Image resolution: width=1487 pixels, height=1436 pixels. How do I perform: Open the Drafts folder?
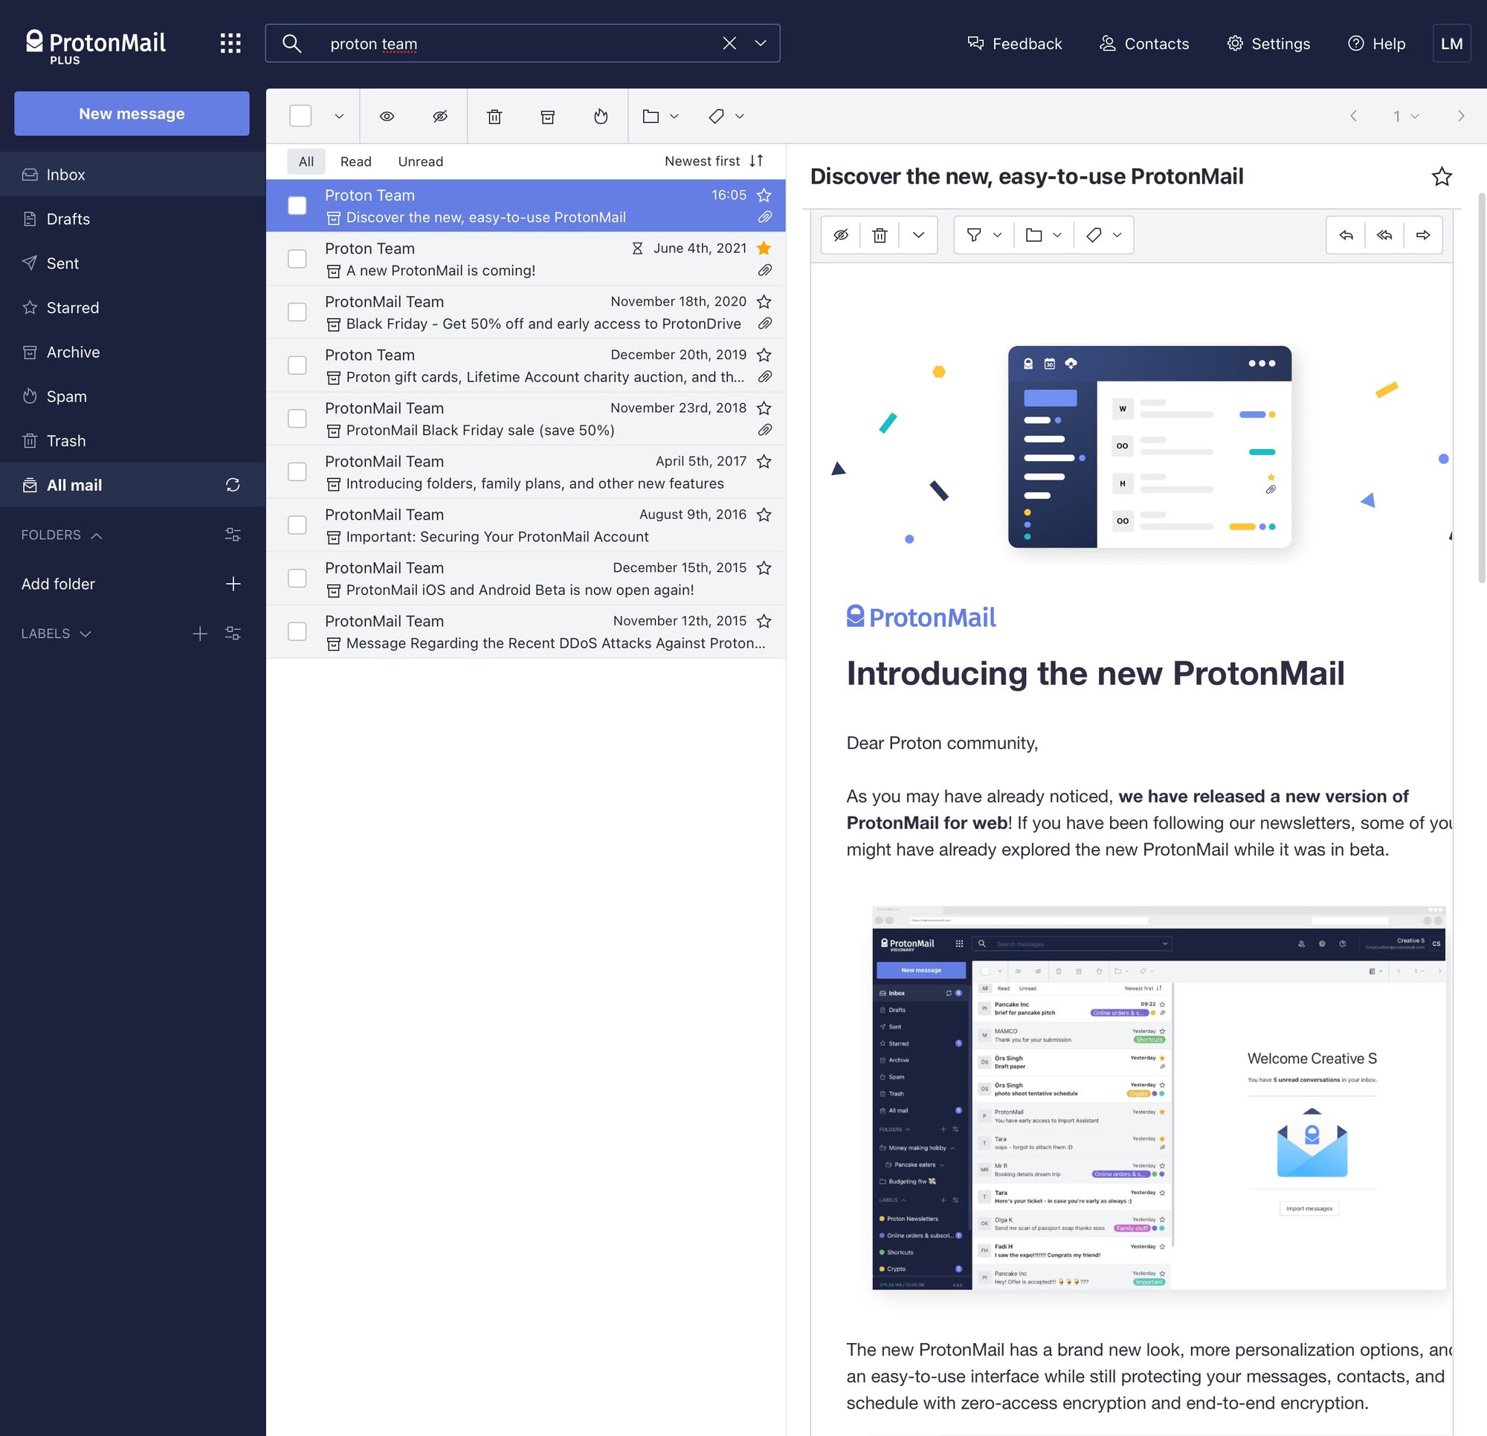pos(133,219)
